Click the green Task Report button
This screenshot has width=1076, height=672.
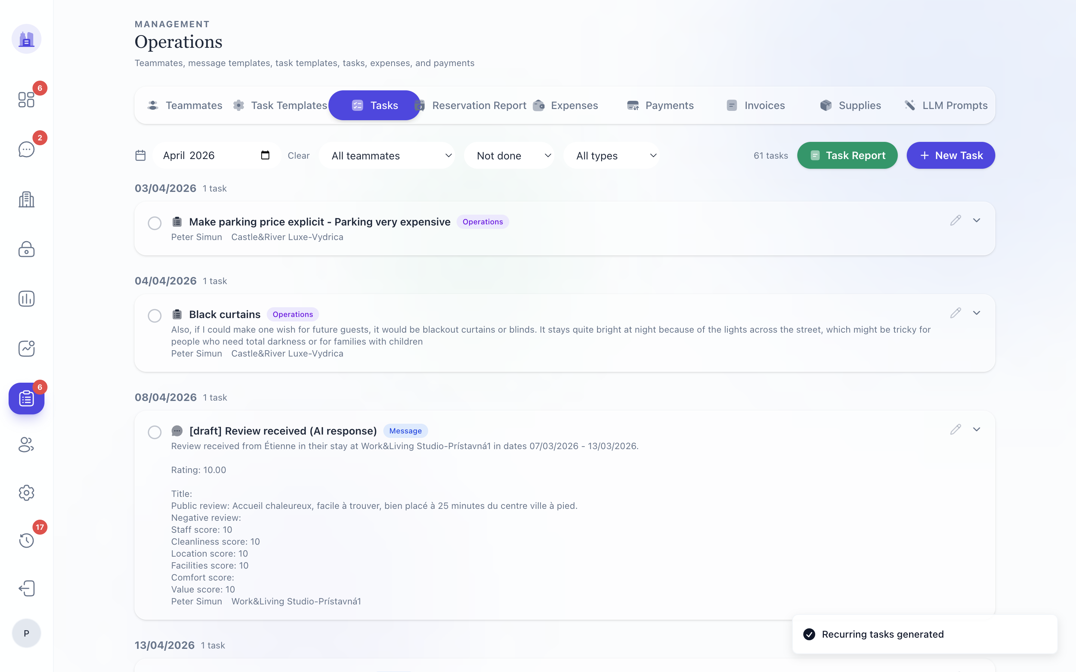(x=847, y=156)
